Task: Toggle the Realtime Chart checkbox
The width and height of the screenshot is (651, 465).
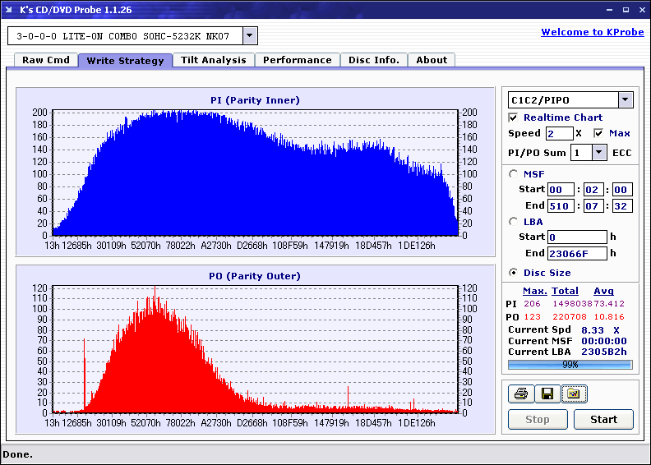Action: [x=515, y=117]
